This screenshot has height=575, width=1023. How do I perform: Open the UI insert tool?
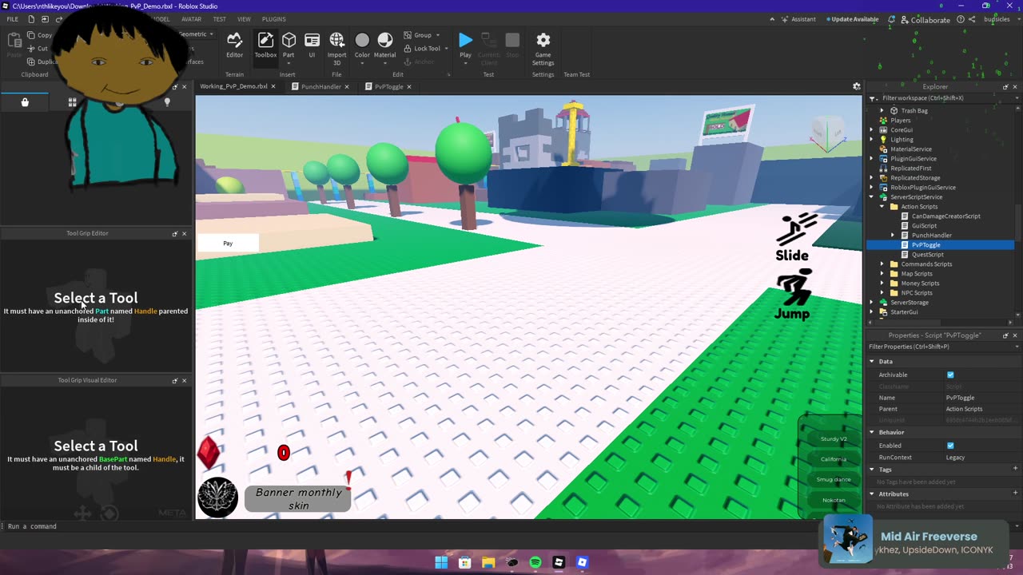[x=312, y=46]
